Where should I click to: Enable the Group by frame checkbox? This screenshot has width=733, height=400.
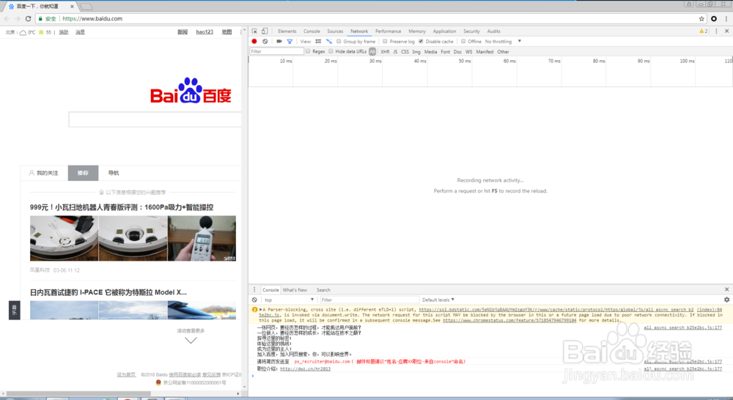(339, 41)
